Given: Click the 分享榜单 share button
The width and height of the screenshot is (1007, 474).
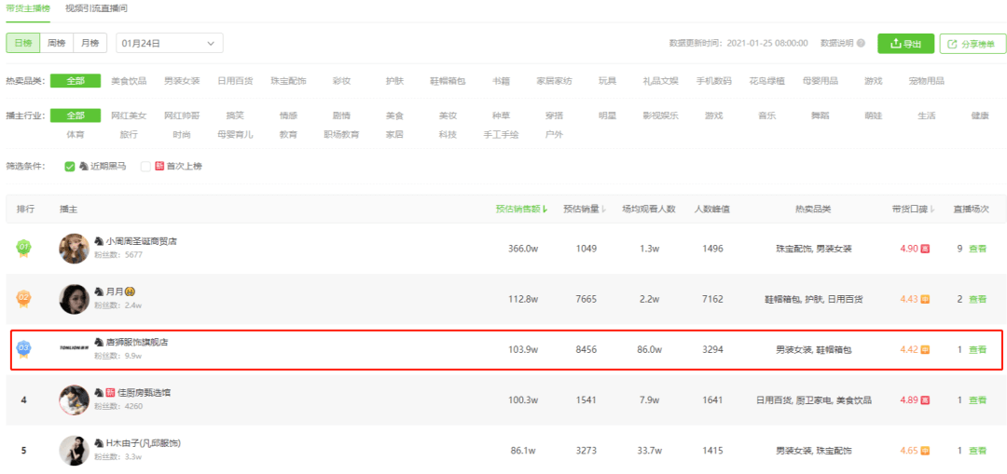Looking at the screenshot, I should click(973, 44).
